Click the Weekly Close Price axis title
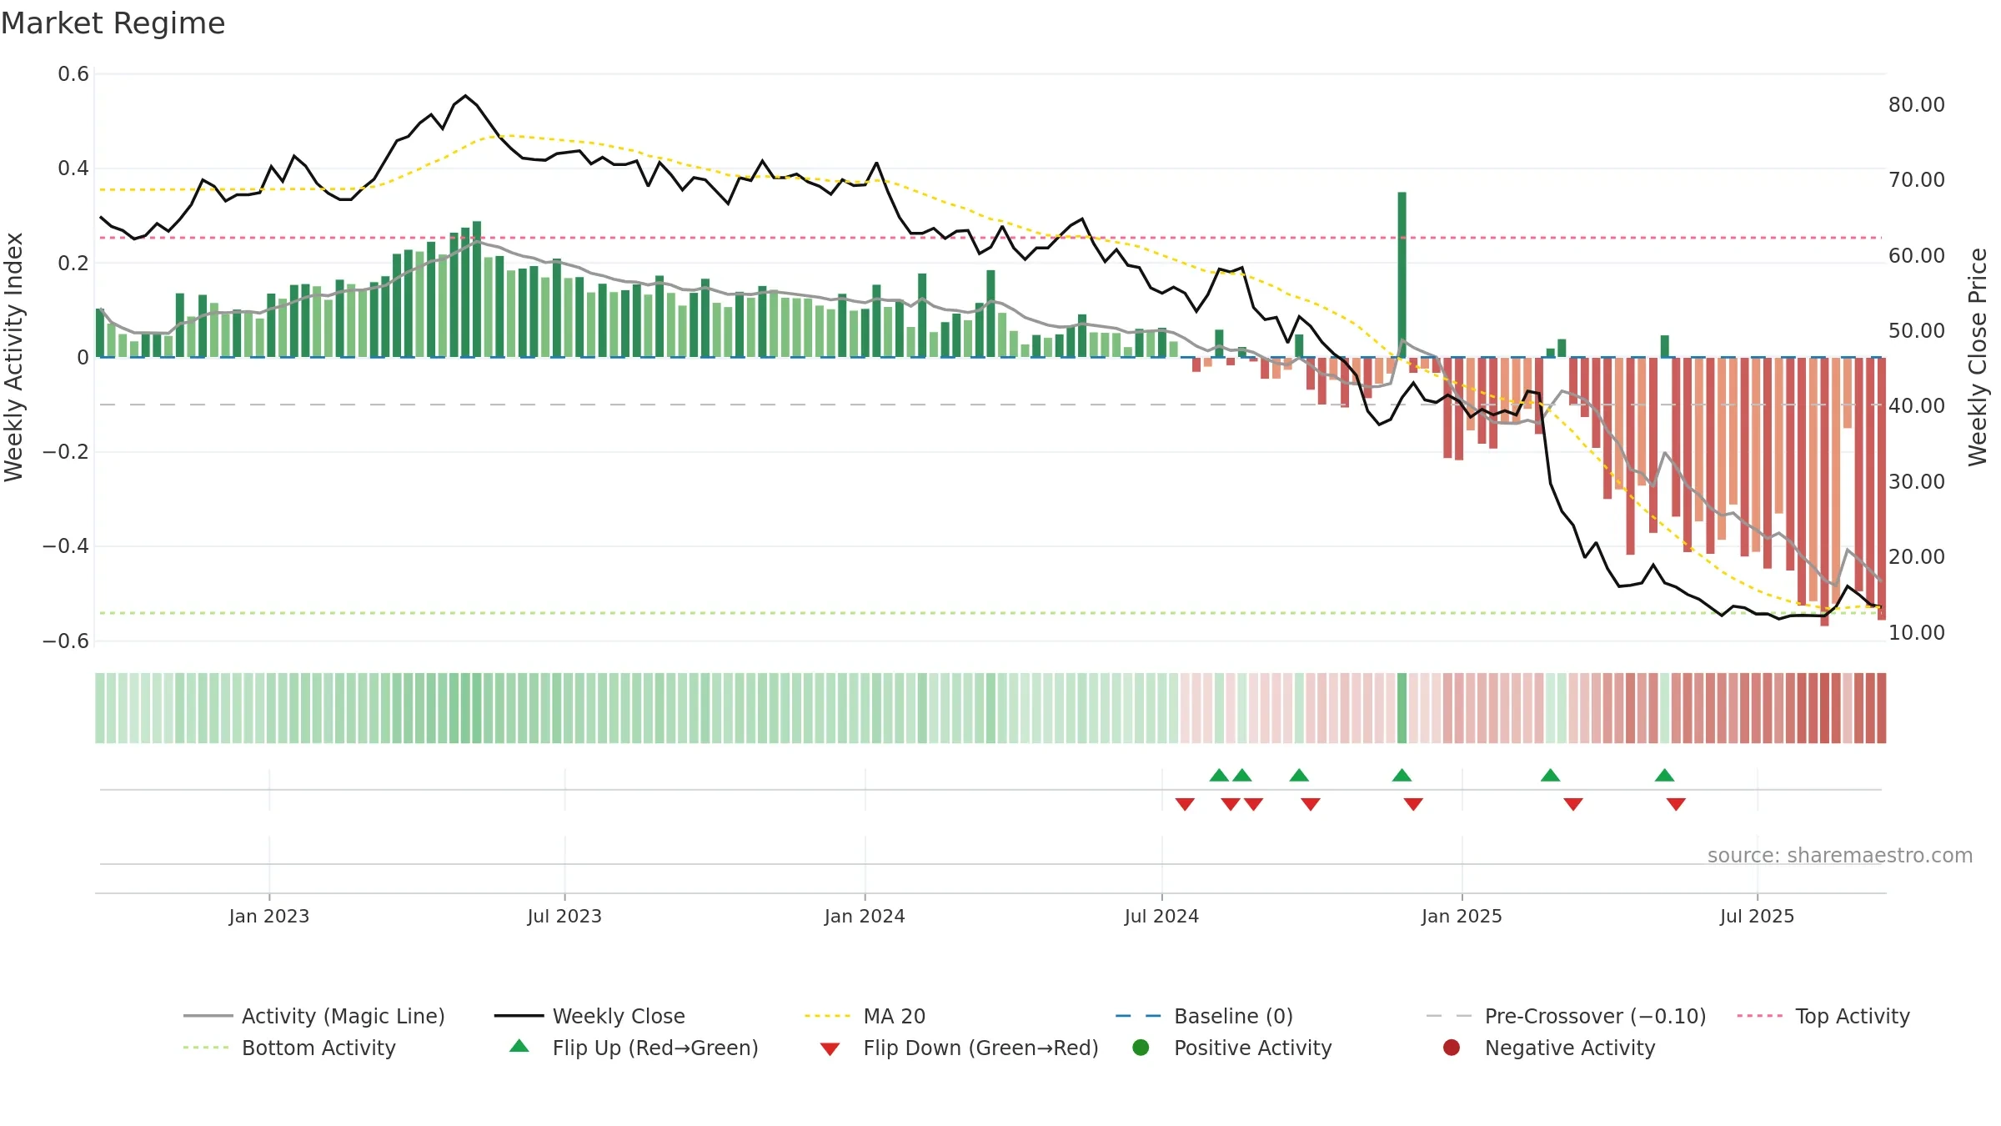This screenshot has height=1126, width=2001. pos(1978,357)
